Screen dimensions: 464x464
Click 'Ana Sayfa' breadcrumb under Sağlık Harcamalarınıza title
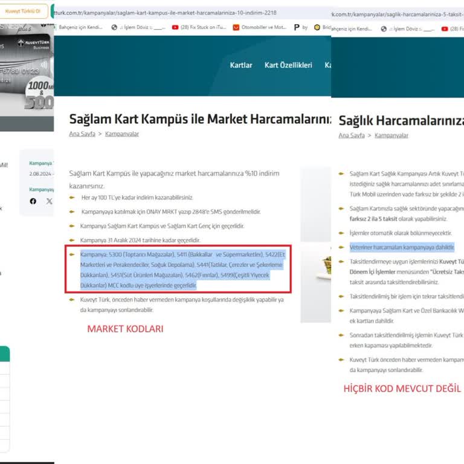tap(352, 135)
